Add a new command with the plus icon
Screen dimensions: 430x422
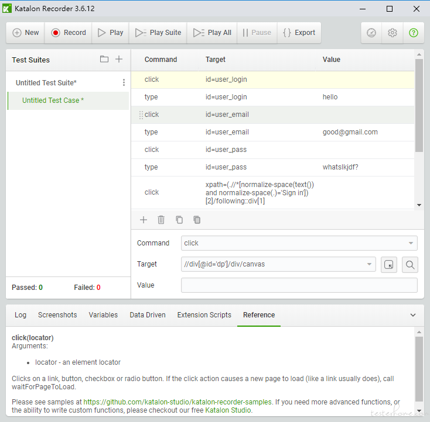pyautogui.click(x=144, y=220)
